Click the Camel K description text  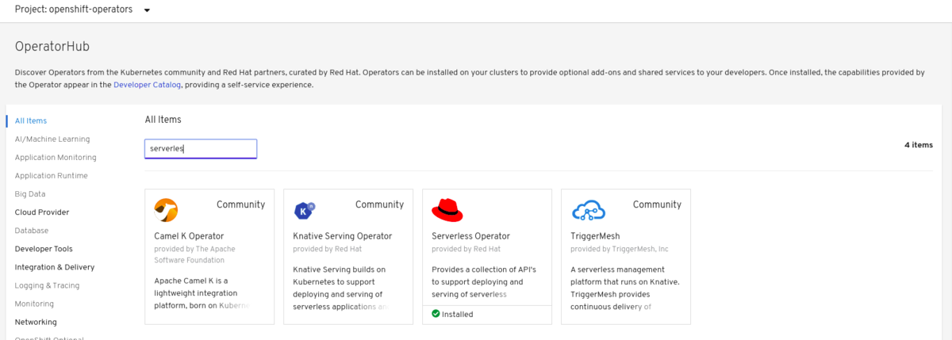[x=202, y=292]
